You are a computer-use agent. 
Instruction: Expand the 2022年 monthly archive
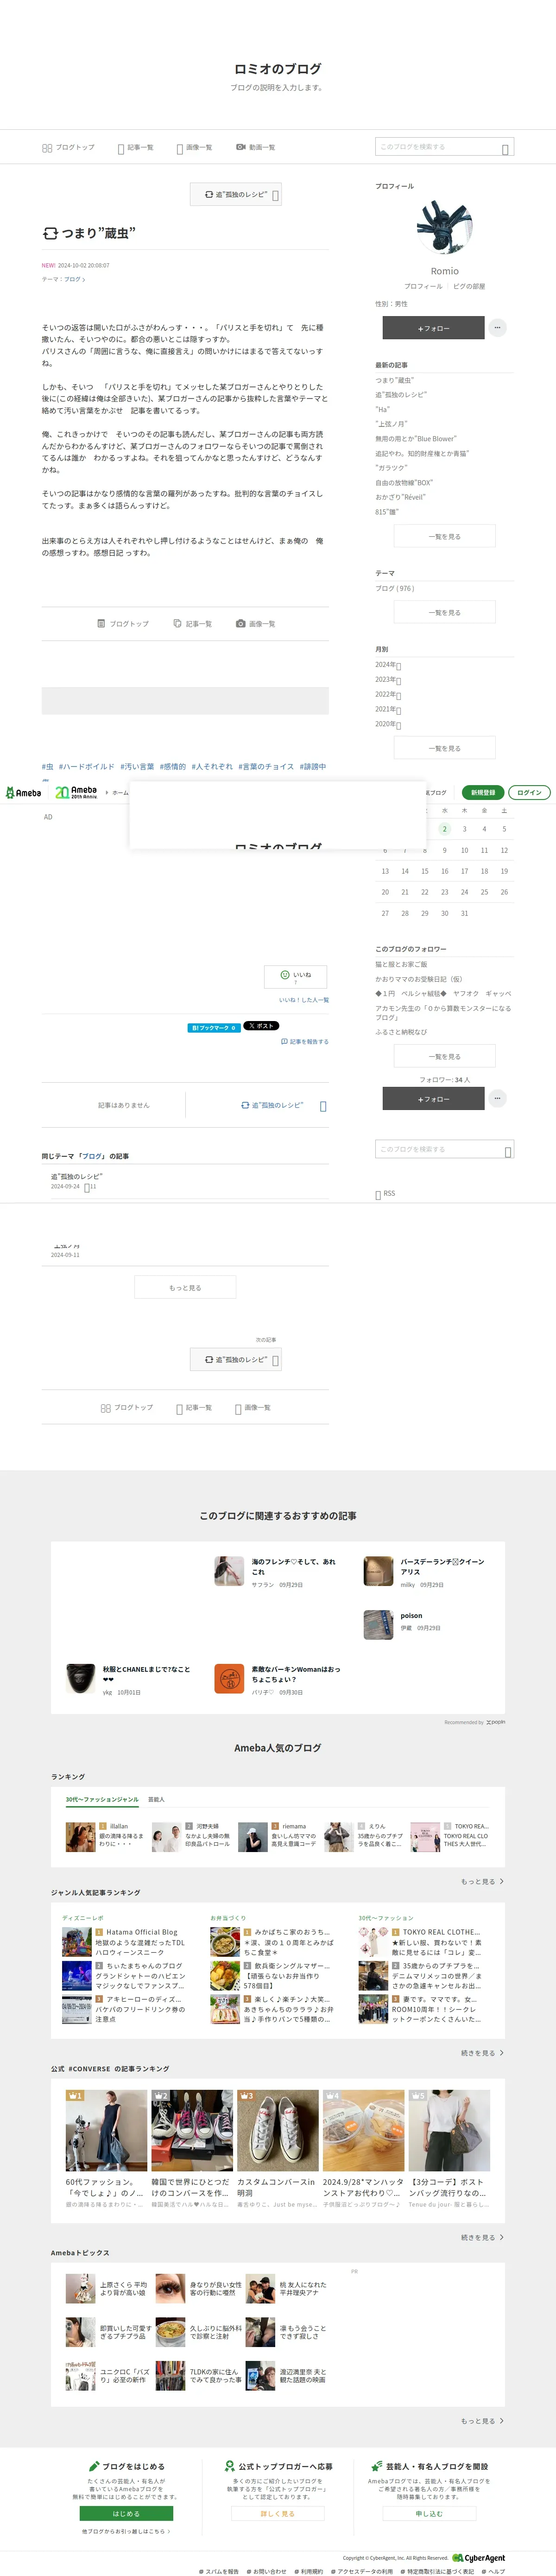388,694
